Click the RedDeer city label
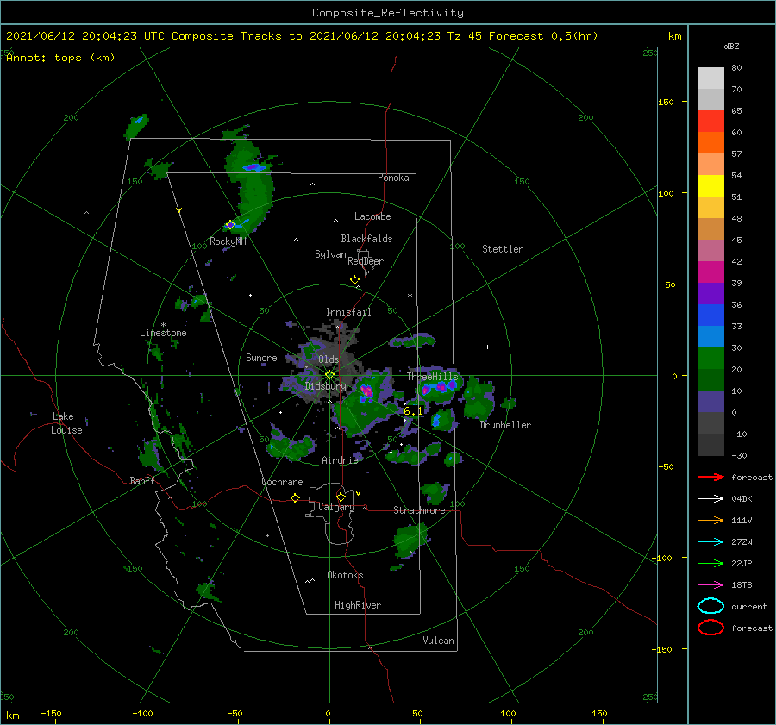Viewport: 776px width, 725px height. [x=366, y=261]
